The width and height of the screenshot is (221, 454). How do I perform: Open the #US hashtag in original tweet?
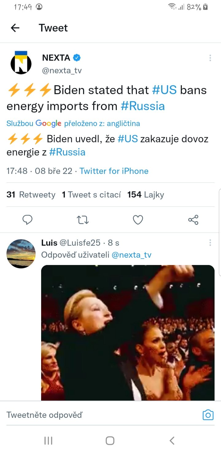coord(164,90)
